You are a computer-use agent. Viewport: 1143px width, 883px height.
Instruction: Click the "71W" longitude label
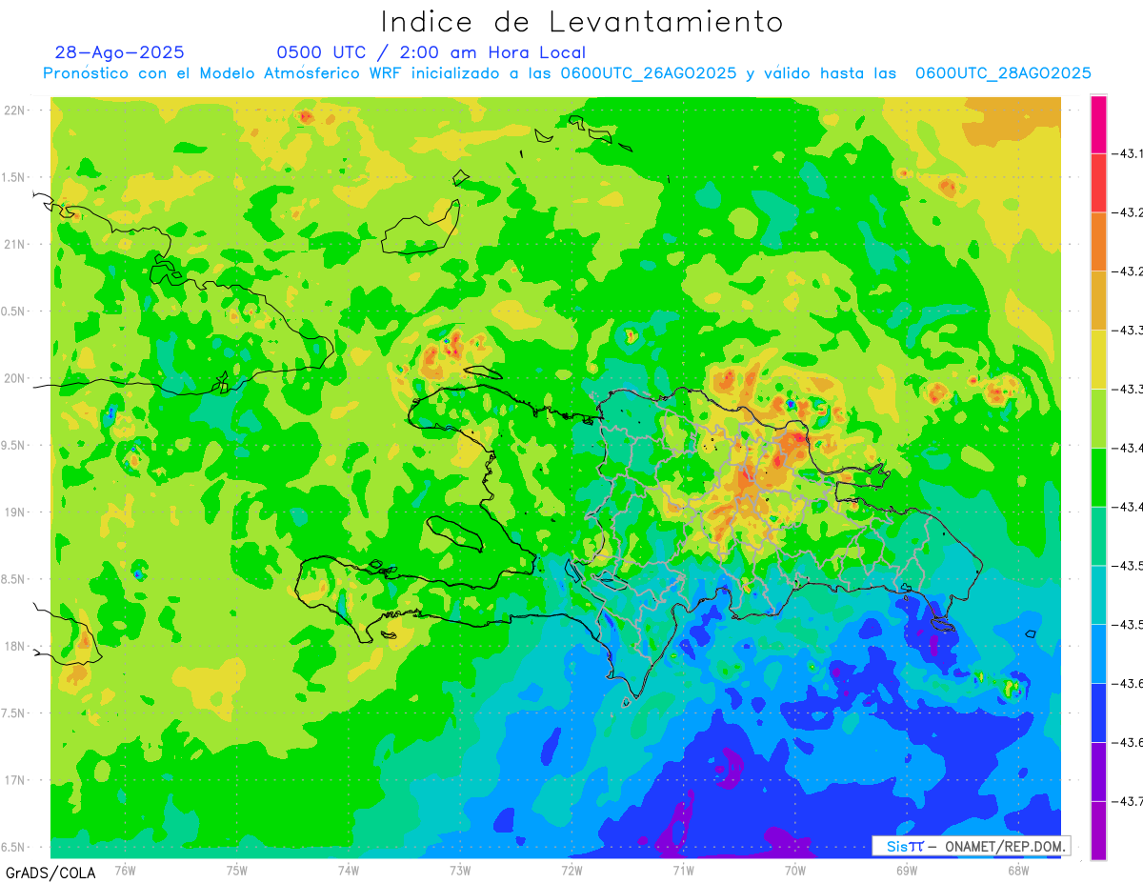click(683, 871)
